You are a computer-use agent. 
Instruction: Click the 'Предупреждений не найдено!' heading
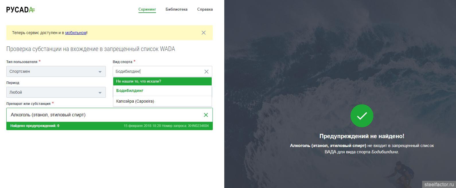coord(362,136)
